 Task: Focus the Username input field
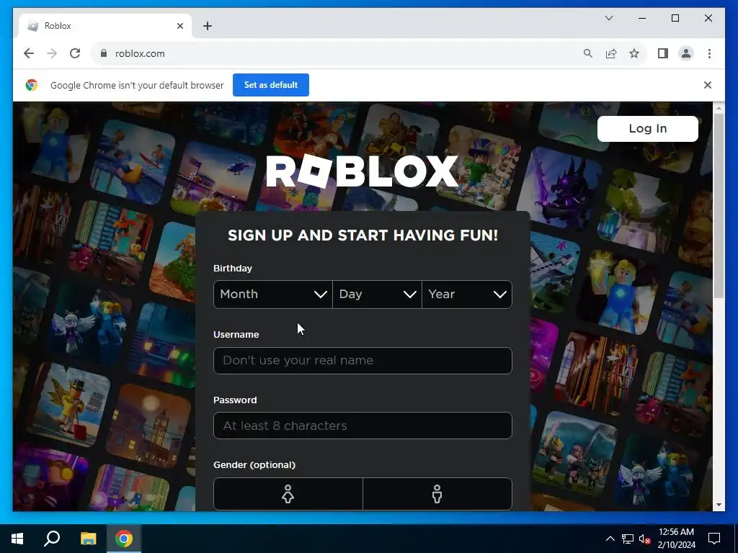tap(363, 361)
